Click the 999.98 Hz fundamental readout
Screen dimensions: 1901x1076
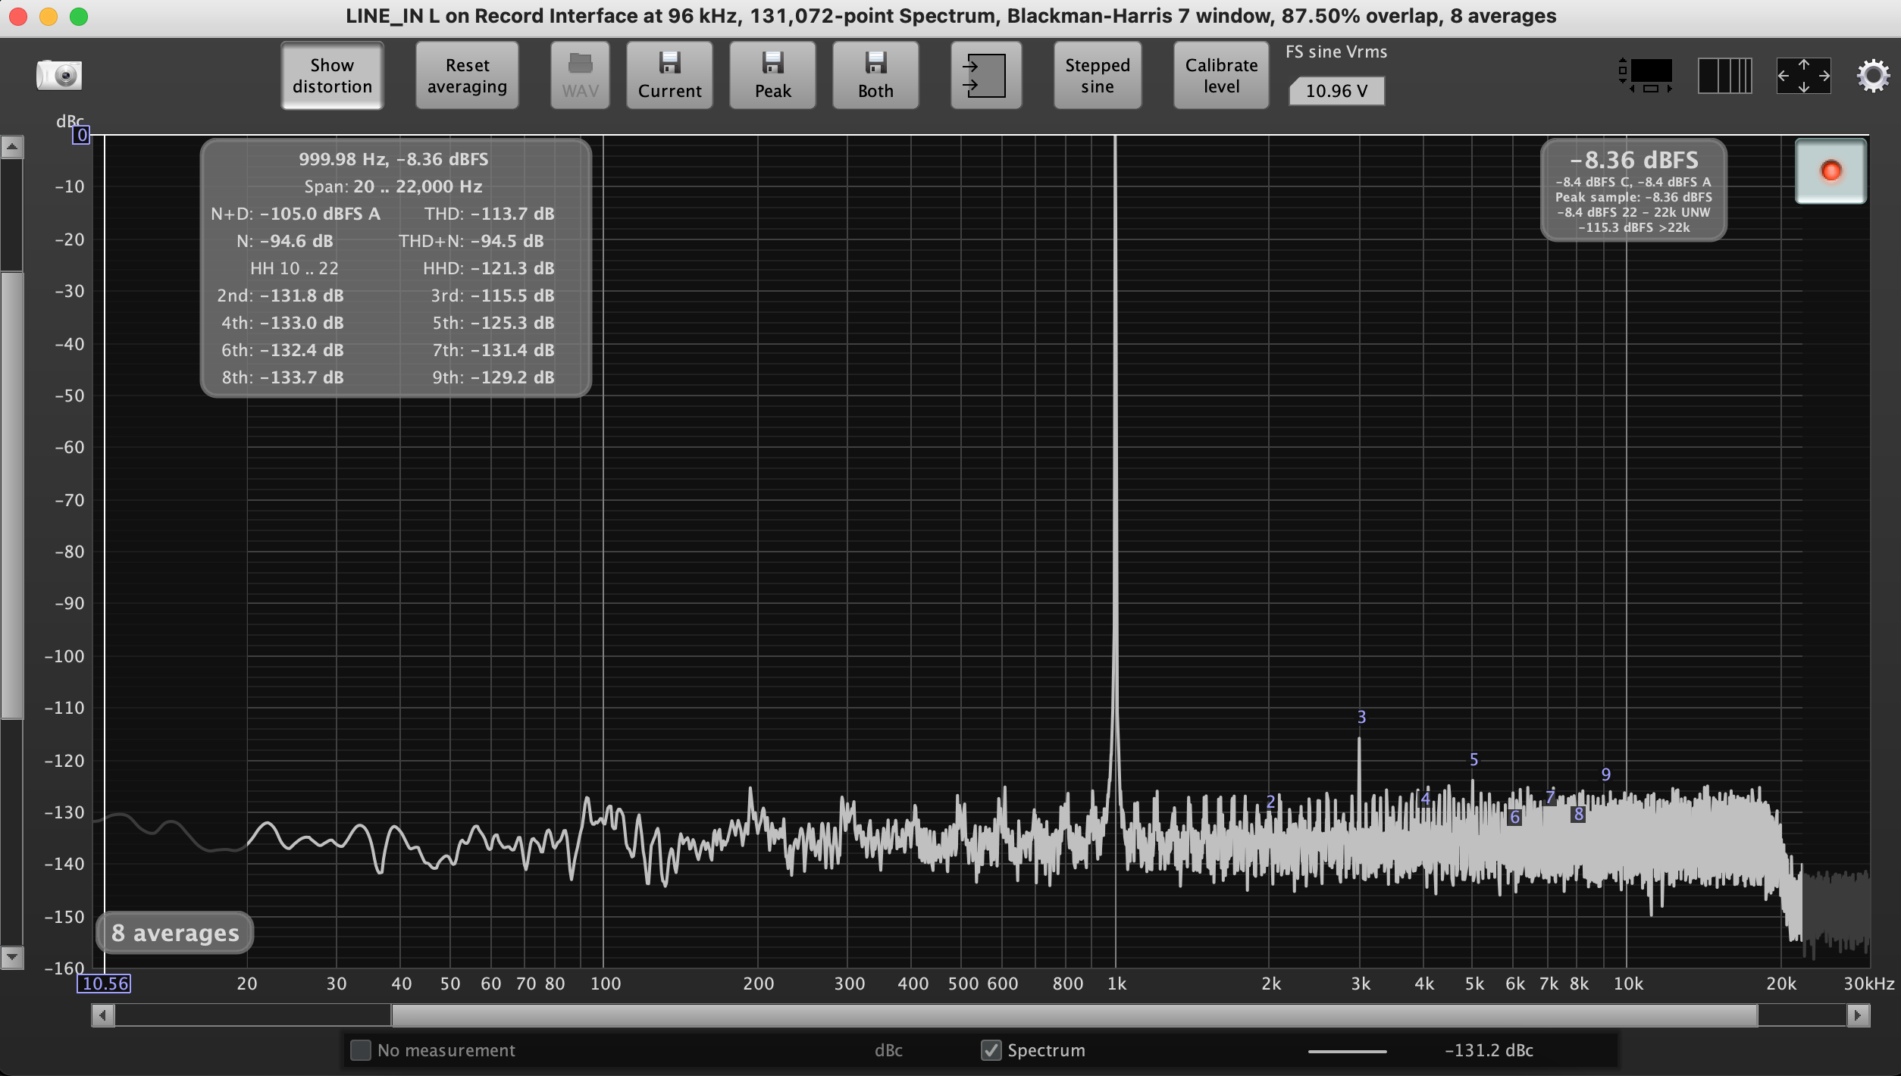point(393,159)
